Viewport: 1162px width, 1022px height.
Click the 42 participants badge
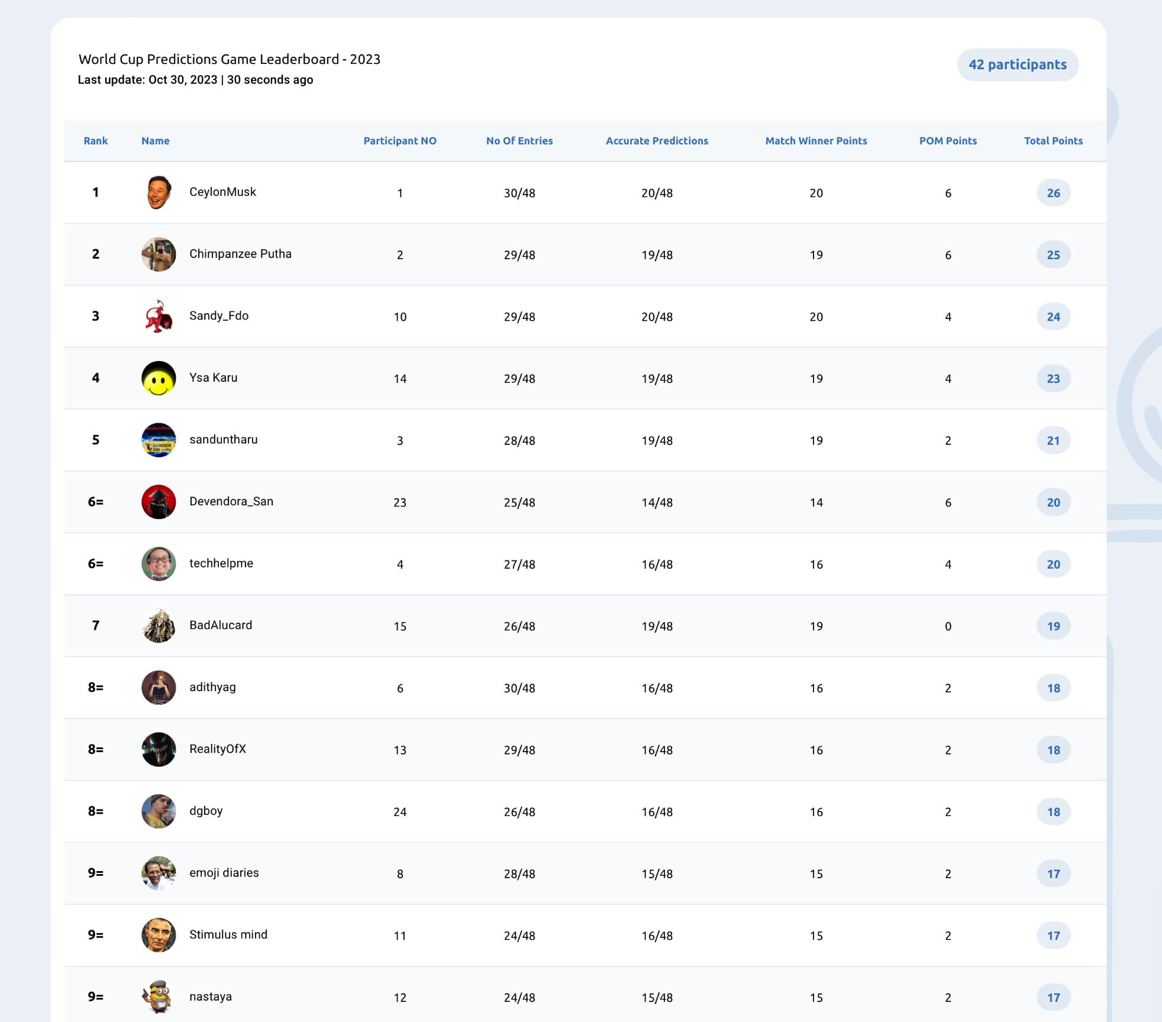click(x=1018, y=65)
